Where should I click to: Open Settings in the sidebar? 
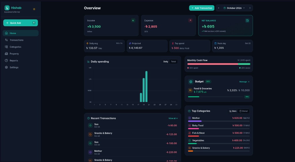click(x=20, y=67)
